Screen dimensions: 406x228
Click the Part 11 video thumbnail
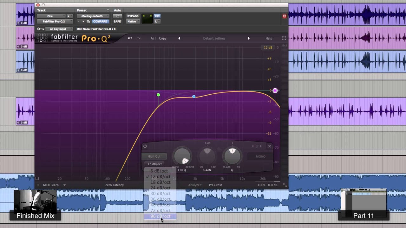363,205
